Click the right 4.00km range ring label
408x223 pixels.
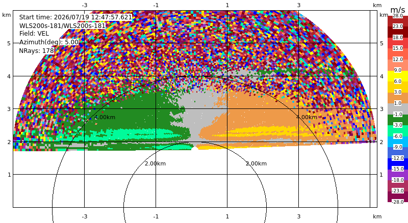(307, 117)
